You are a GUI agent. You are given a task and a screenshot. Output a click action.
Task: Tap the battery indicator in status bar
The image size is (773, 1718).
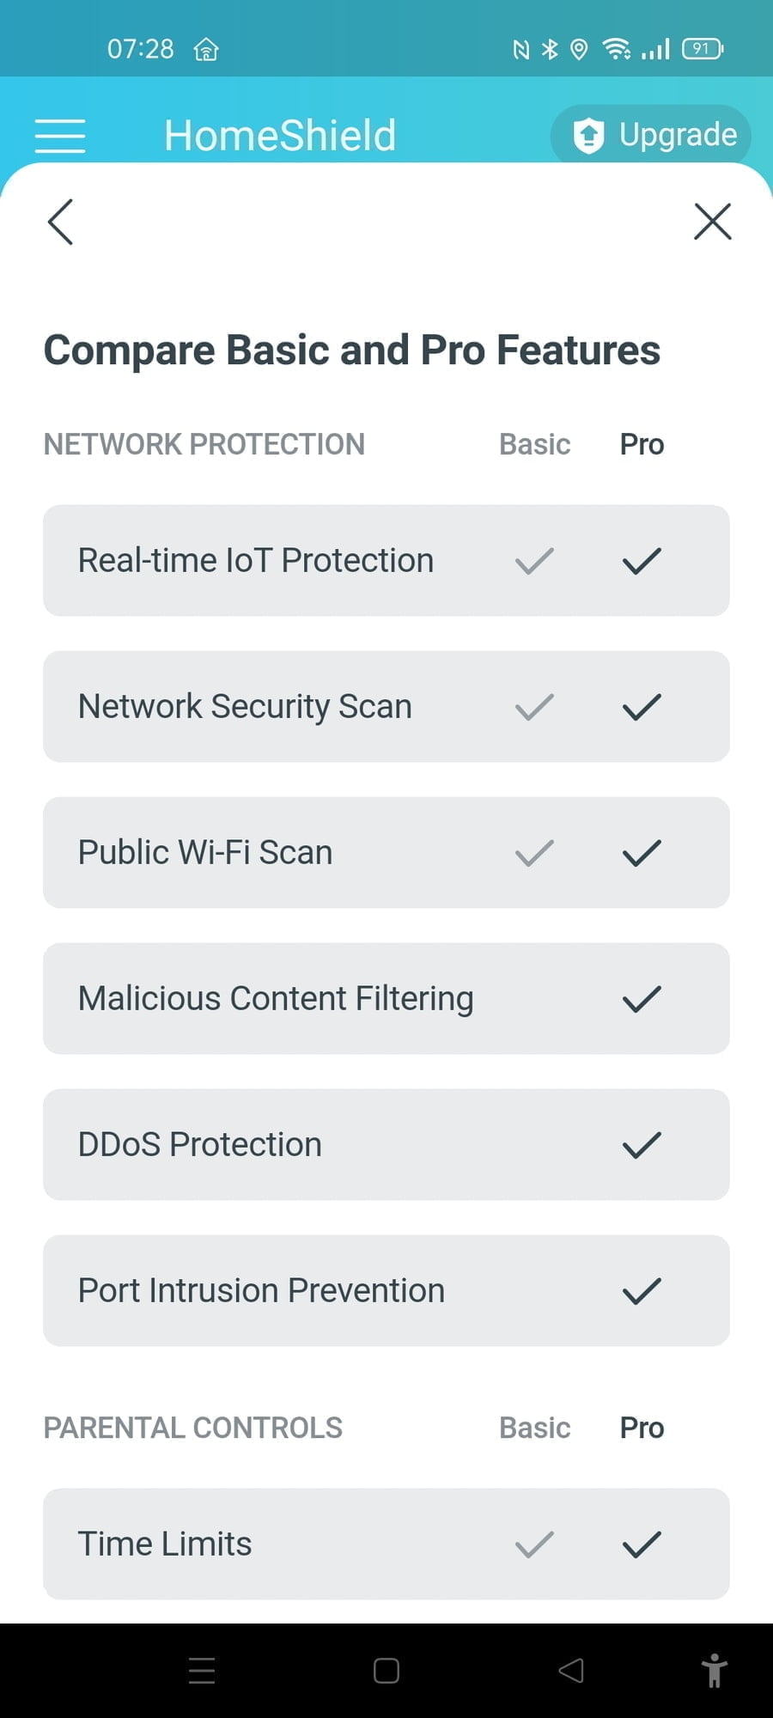point(702,49)
